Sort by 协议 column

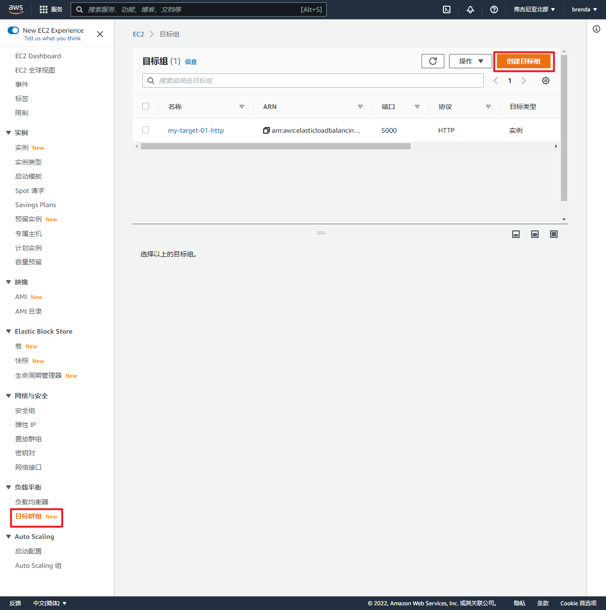[x=488, y=107]
